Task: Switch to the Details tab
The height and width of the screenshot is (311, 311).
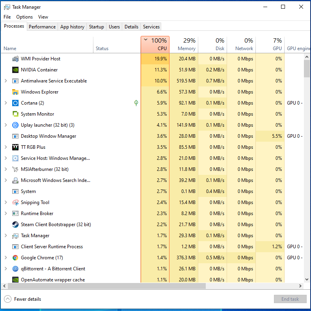Action: point(131,27)
